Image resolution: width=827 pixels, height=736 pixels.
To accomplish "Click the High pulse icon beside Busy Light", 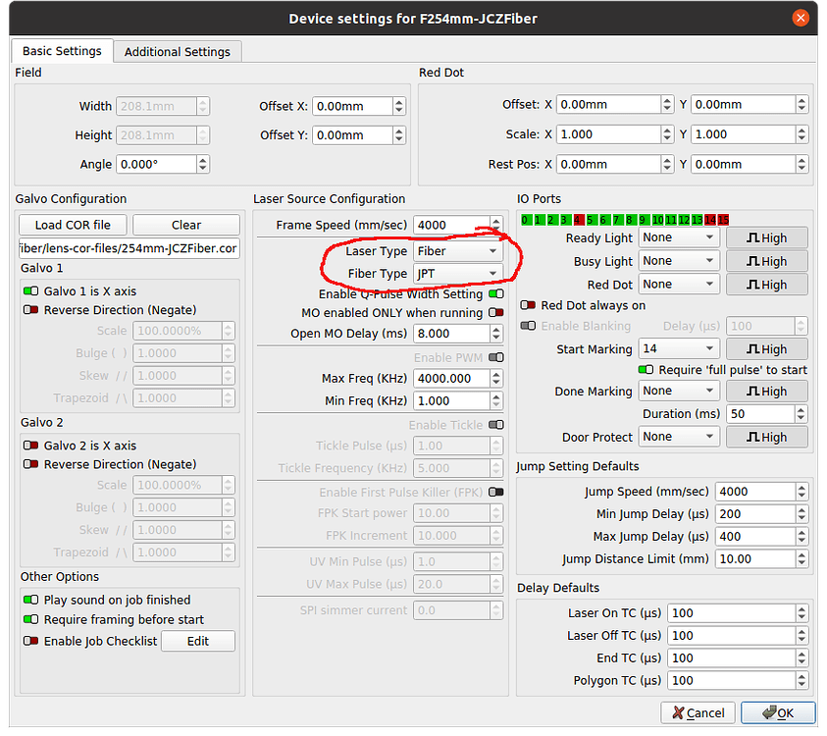I will [765, 260].
